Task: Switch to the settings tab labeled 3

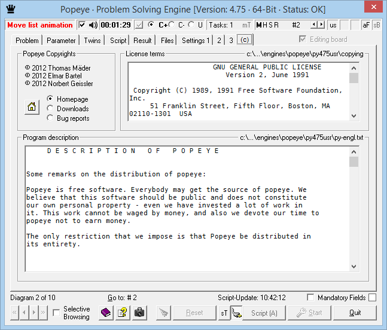Action: (x=231, y=41)
